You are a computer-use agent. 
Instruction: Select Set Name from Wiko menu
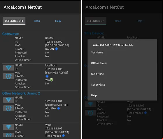click(x=97, y=53)
